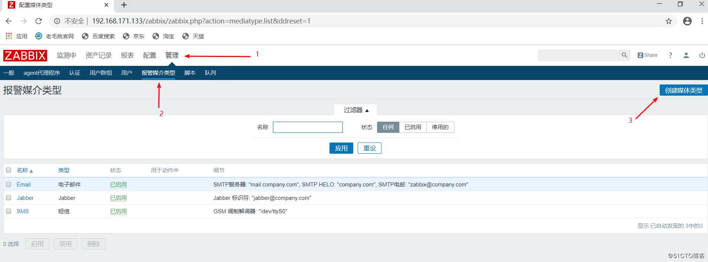The image size is (708, 262).
Task: Switch to 用户群组 submenu
Action: tap(101, 73)
